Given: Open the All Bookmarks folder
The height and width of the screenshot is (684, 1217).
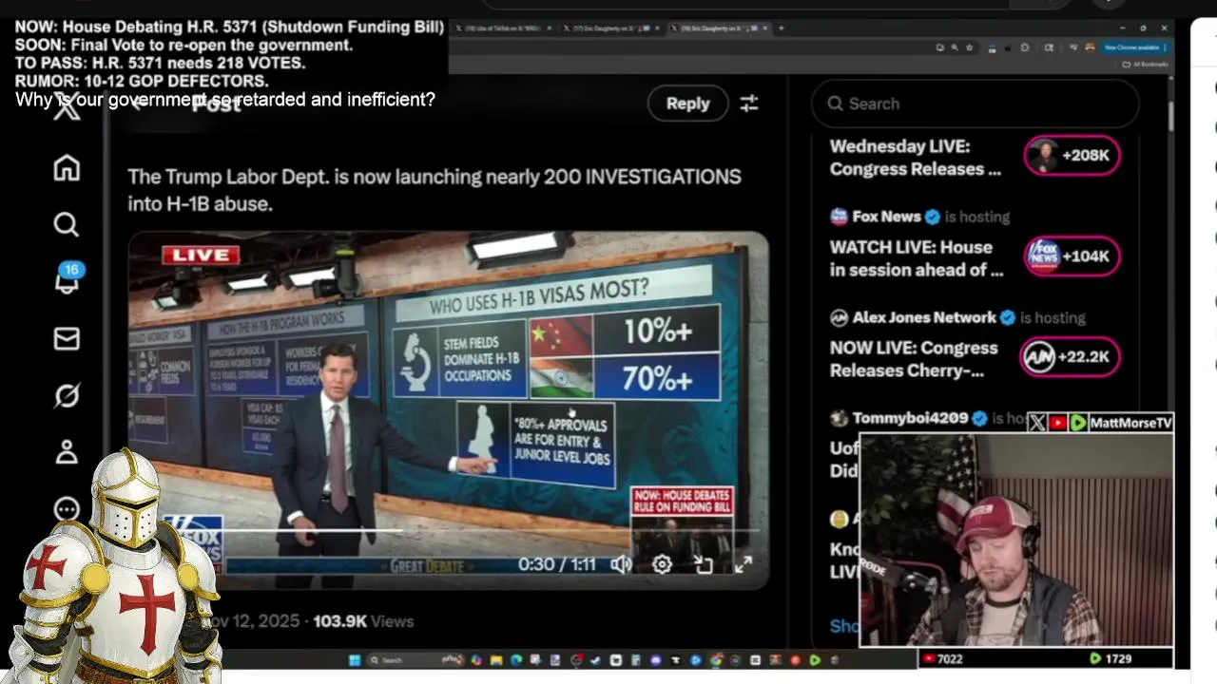Looking at the screenshot, I should [1146, 65].
